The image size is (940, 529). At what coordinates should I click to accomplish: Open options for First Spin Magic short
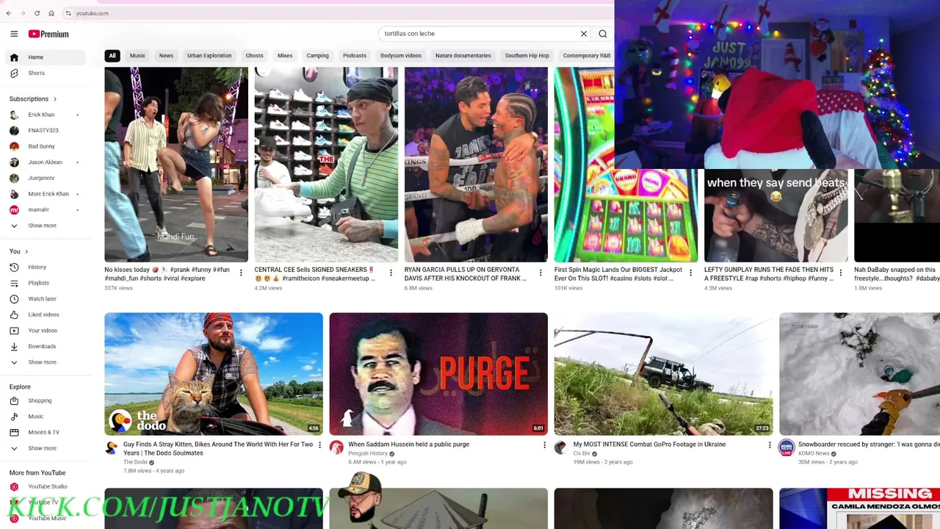tap(690, 273)
